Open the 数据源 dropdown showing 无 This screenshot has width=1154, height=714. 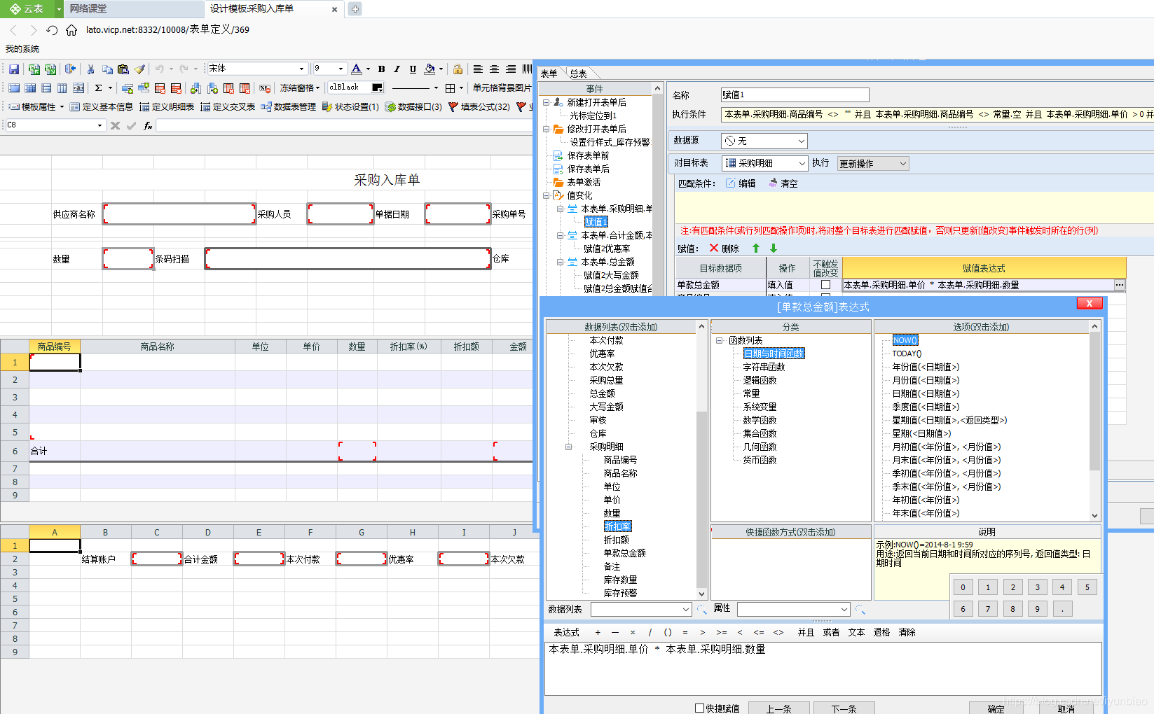[764, 140]
